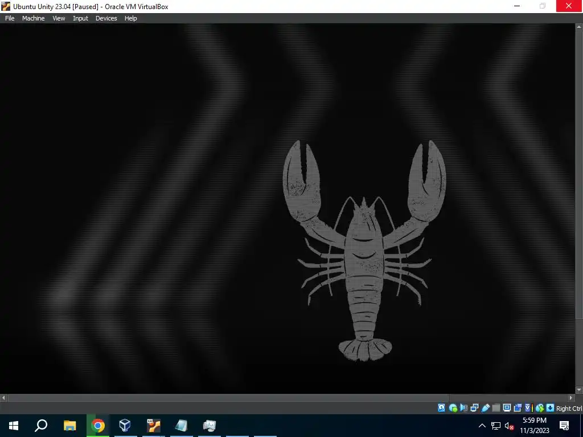
Task: Open Windows taskbar search
Action: pyautogui.click(x=41, y=426)
